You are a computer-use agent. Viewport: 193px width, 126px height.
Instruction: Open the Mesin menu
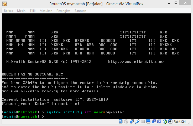[21, 11]
